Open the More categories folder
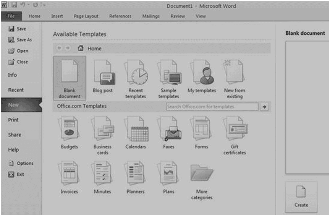The width and height of the screenshot is (330, 216). tap(202, 175)
